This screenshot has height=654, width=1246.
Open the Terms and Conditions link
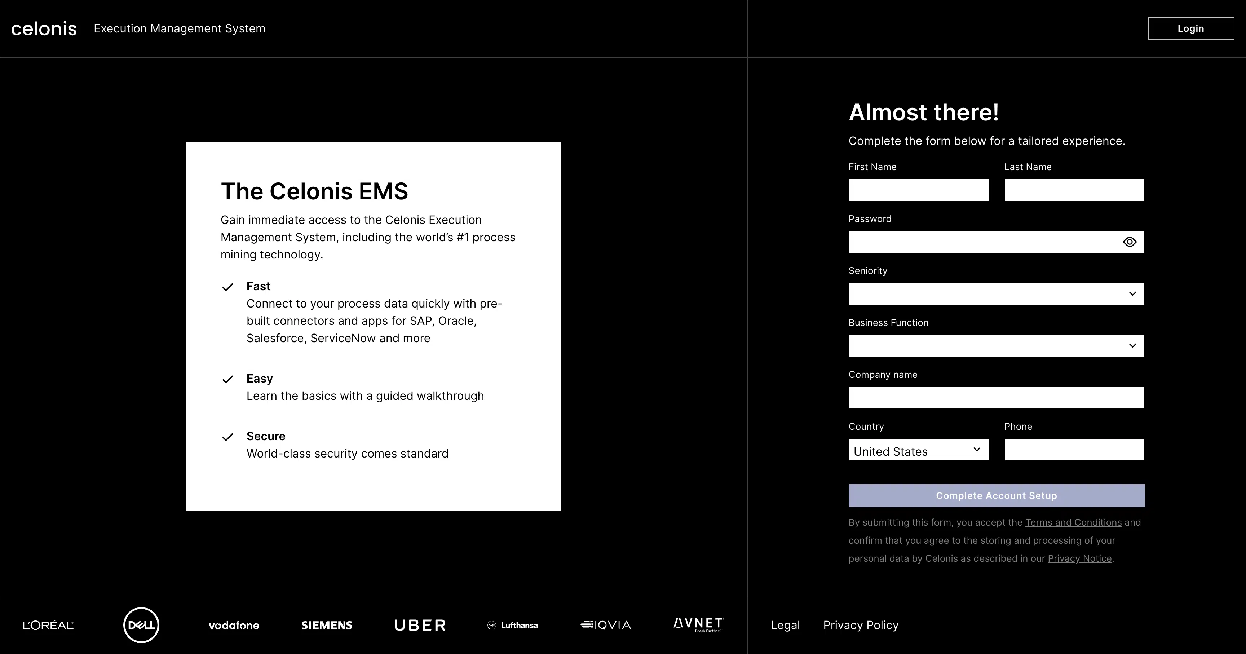click(x=1073, y=522)
